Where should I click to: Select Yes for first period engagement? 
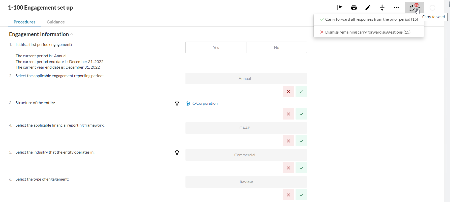point(216,47)
